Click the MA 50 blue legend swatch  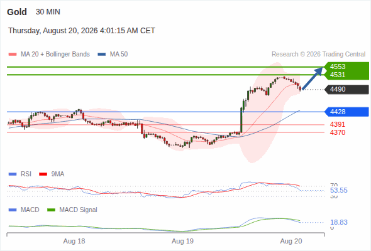102,55
